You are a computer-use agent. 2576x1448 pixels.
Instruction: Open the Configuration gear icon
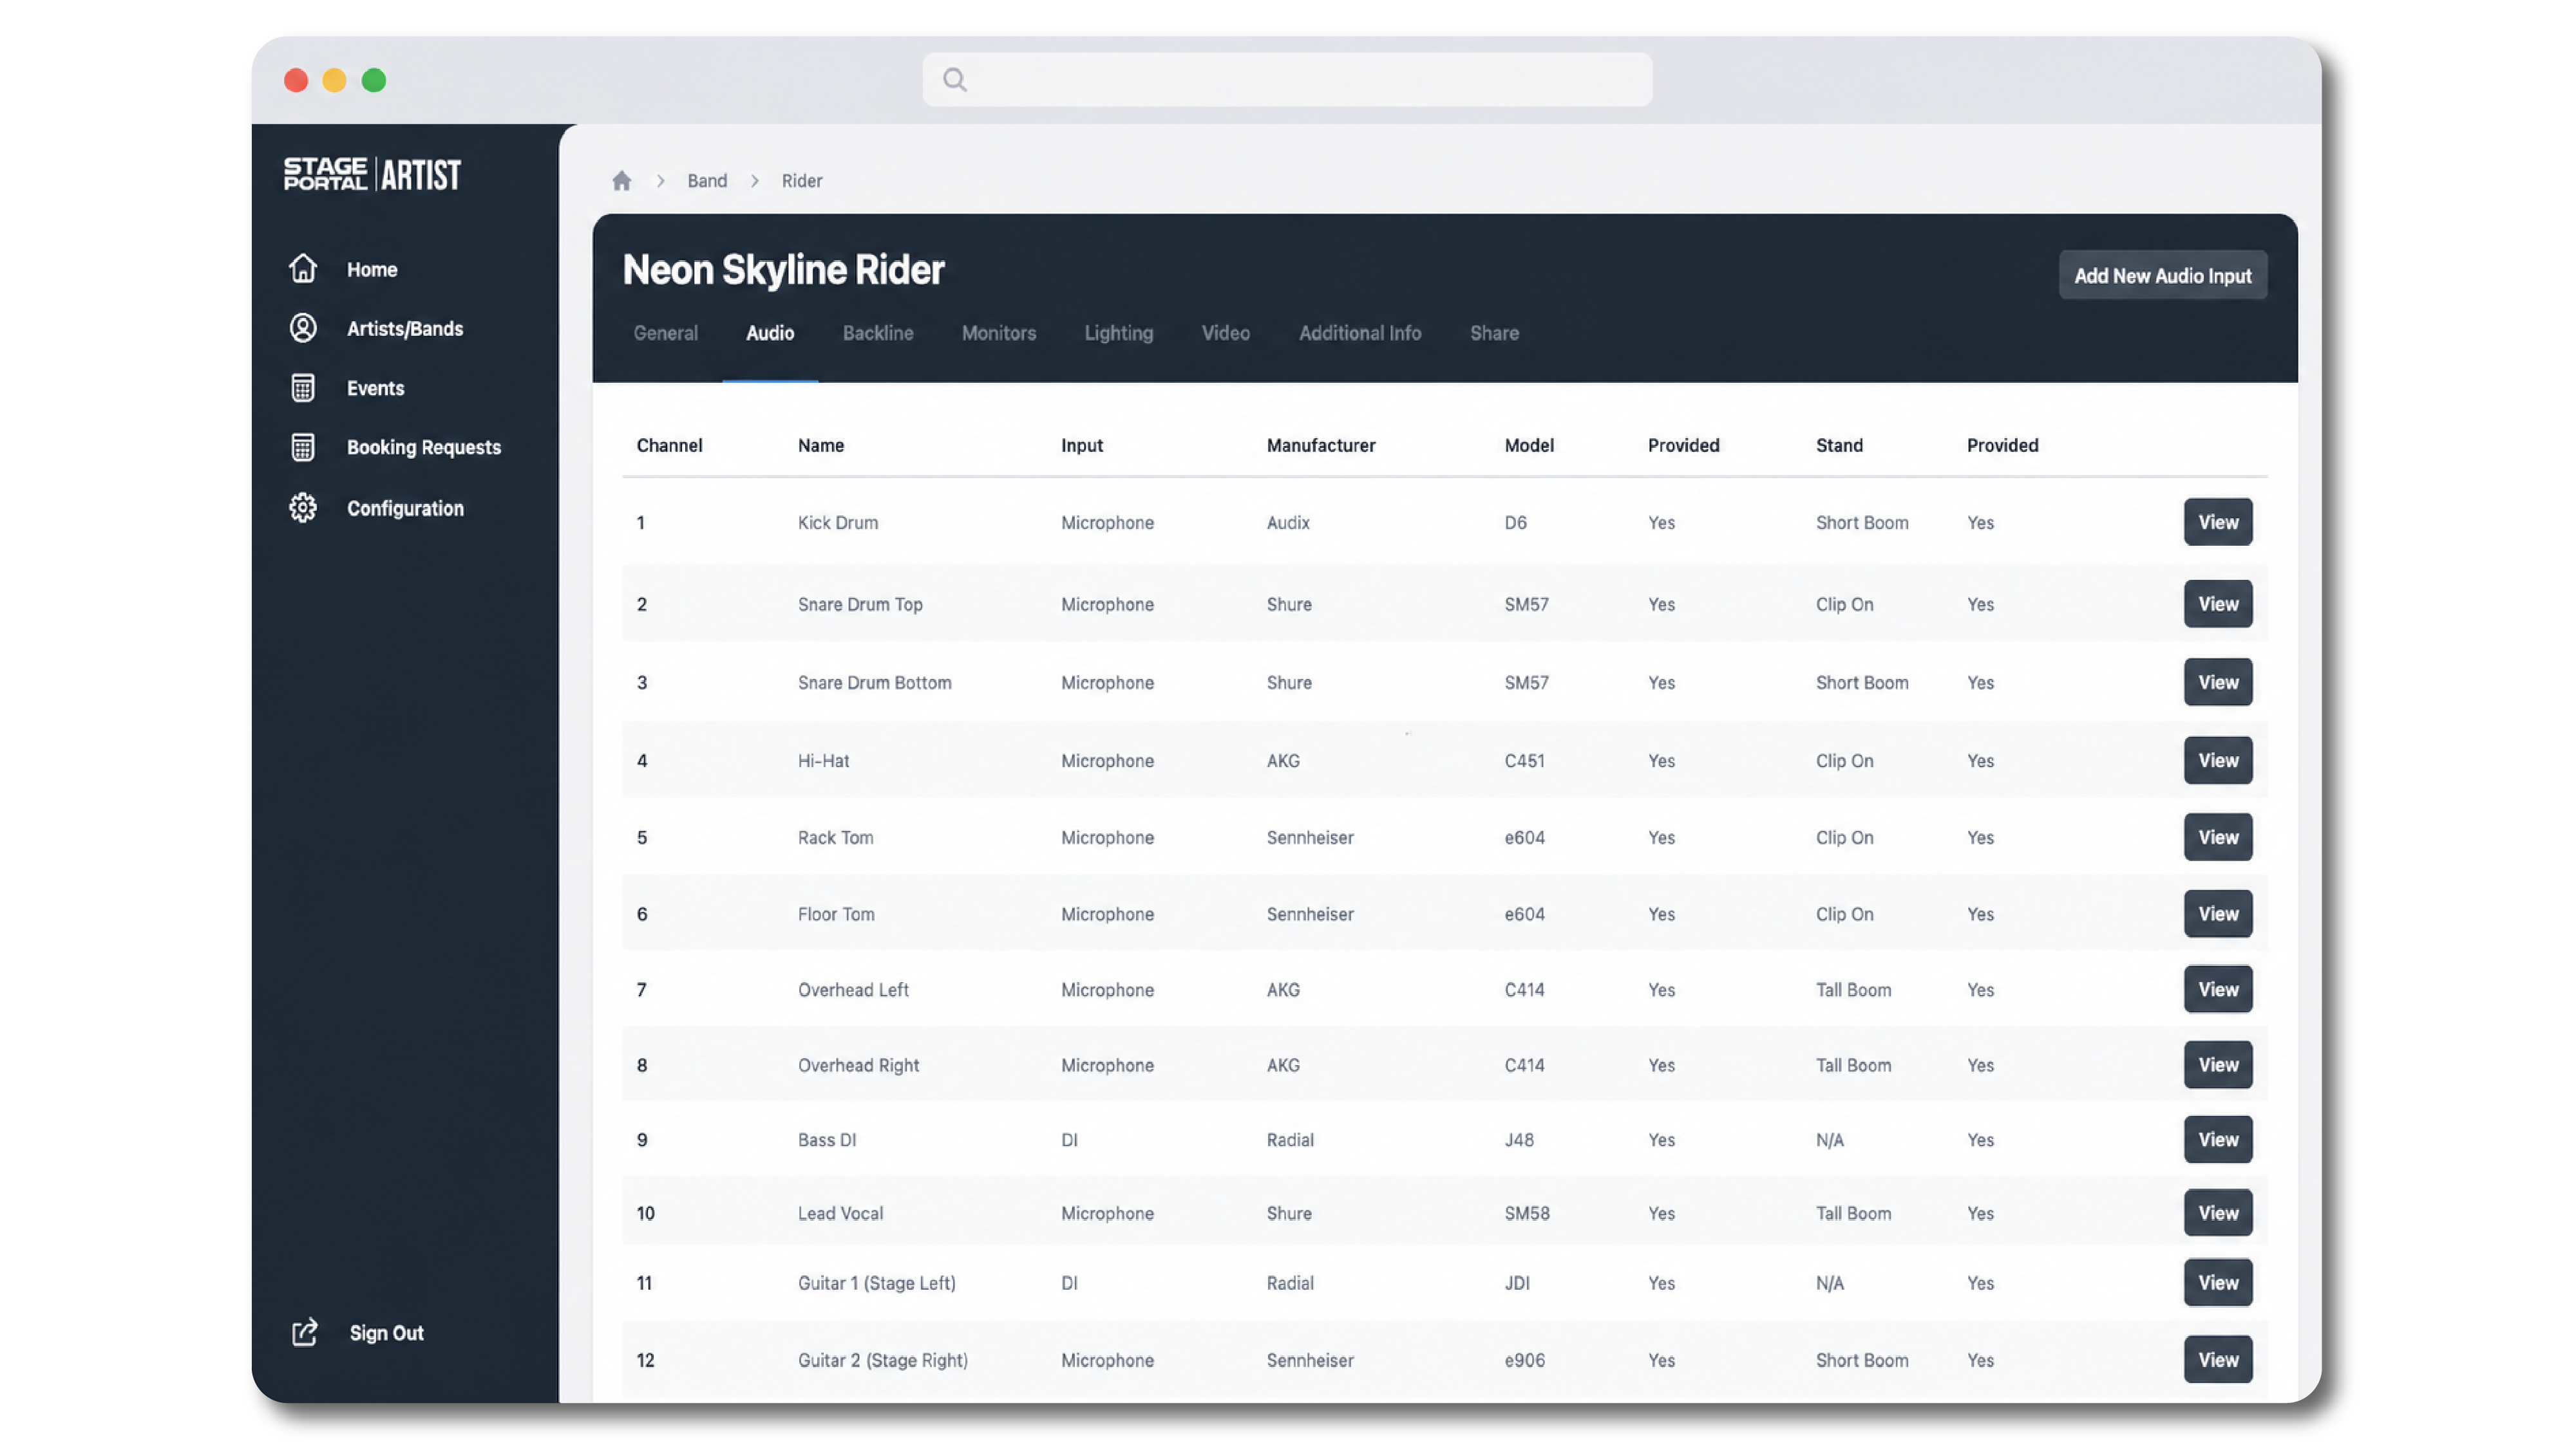coord(303,508)
